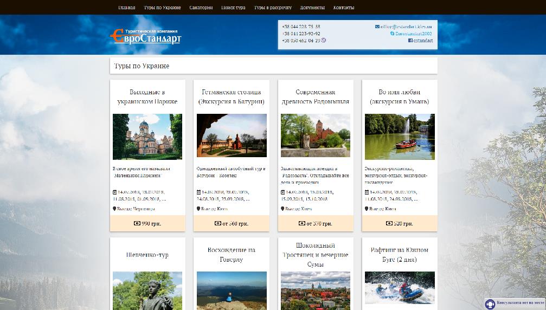Open Туры в рассрочку menu item
This screenshot has width=546, height=310.
pyautogui.click(x=273, y=8)
